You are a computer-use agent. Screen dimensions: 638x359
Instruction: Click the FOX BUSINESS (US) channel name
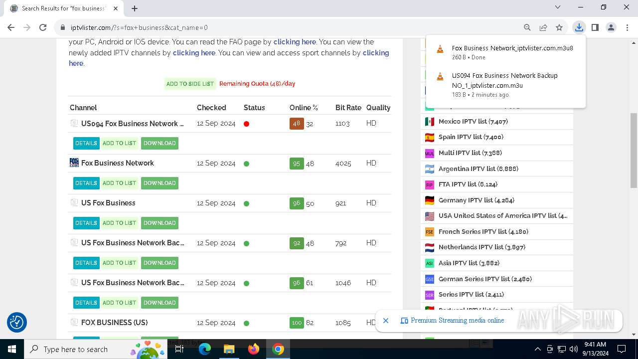115,323
